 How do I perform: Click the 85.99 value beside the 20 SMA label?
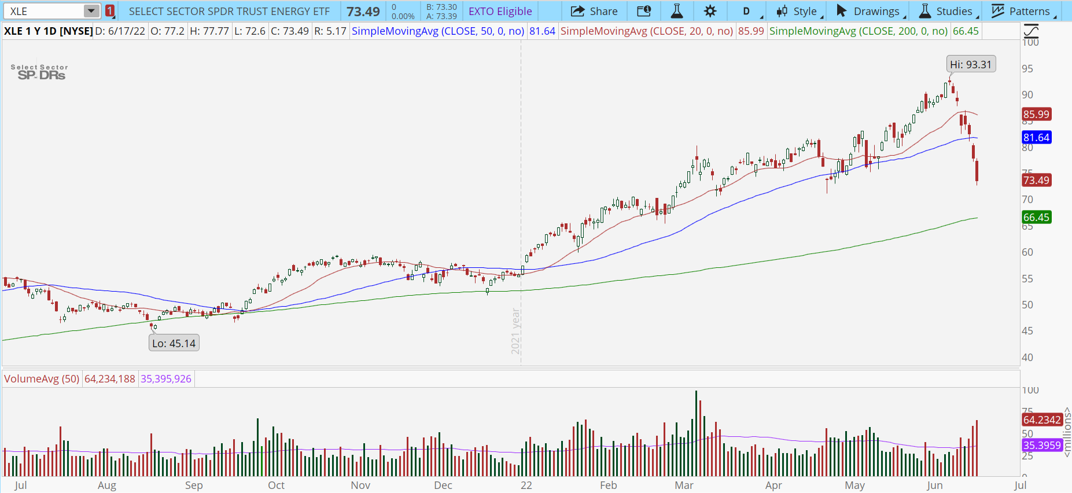tap(751, 31)
